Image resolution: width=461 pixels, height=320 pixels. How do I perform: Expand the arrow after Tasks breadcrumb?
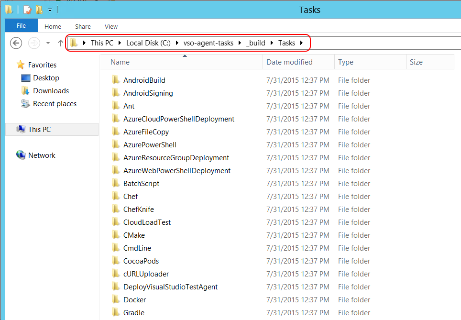[301, 43]
